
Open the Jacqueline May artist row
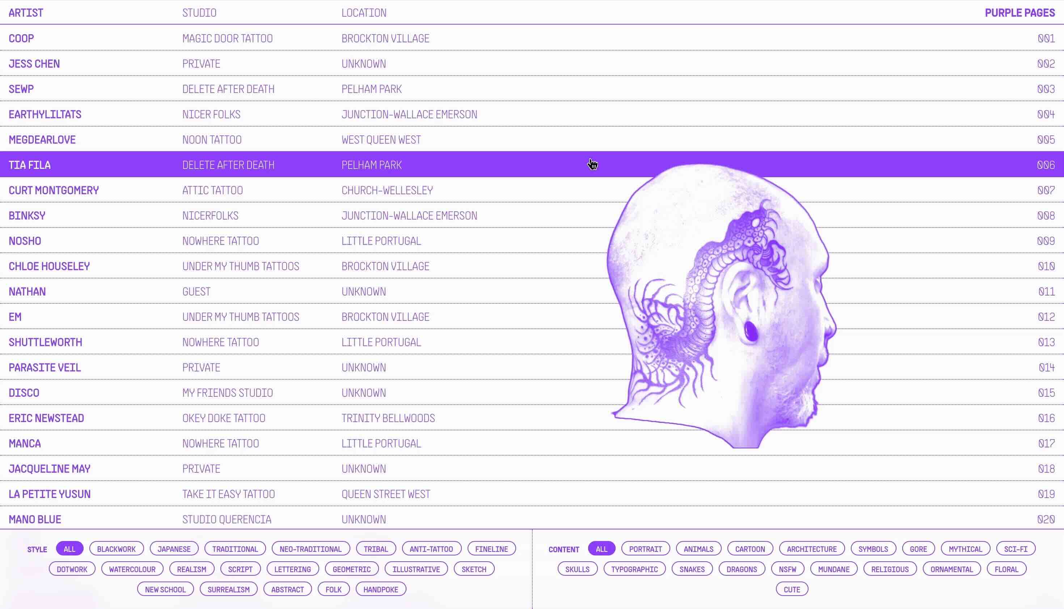(x=532, y=468)
